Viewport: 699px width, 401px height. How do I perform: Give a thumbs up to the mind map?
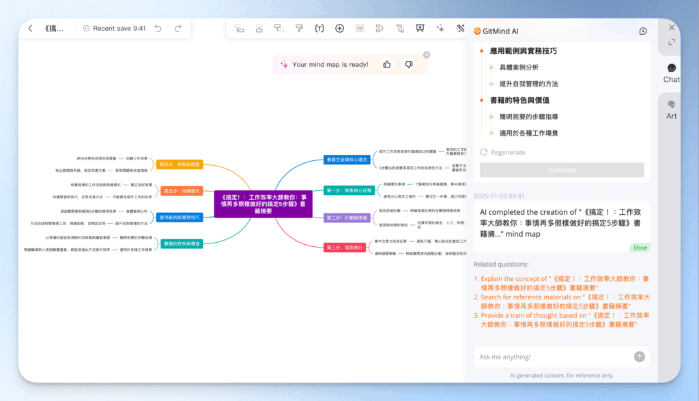(386, 63)
